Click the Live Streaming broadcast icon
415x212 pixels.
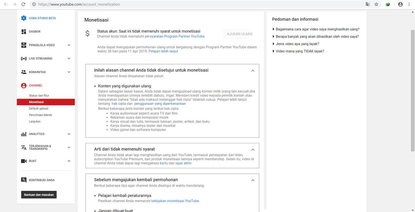click(x=24, y=59)
